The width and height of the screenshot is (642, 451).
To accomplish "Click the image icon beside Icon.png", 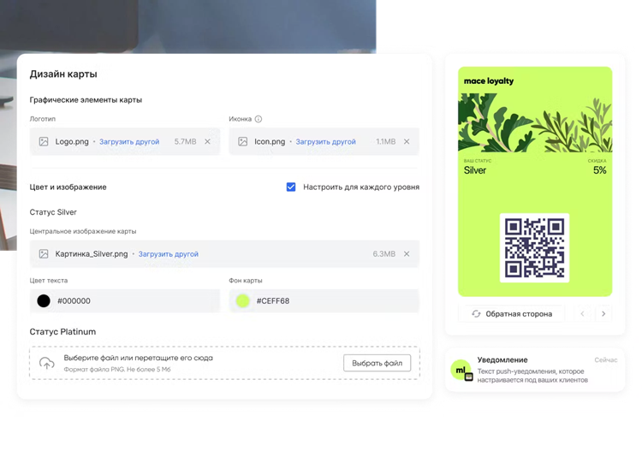I will [x=243, y=142].
